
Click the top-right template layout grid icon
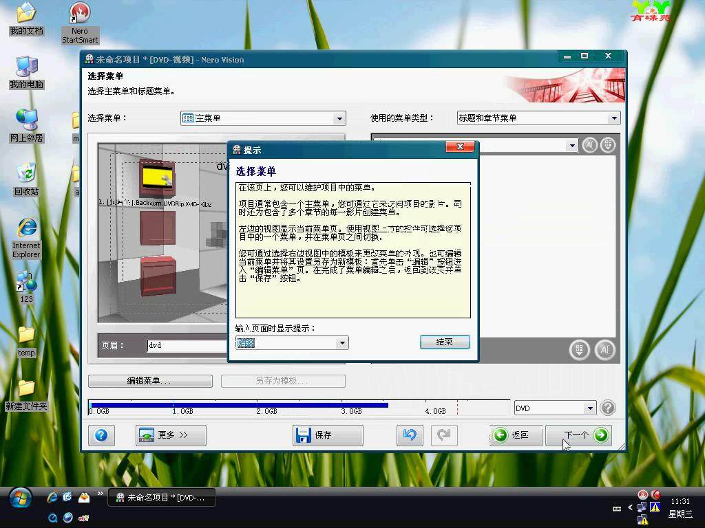[x=609, y=145]
